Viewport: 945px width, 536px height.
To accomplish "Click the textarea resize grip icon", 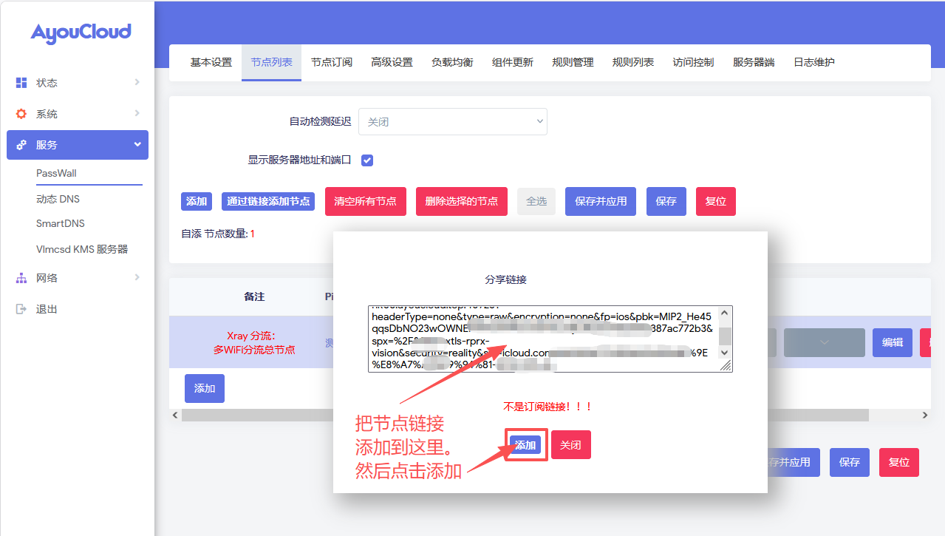I will [725, 366].
